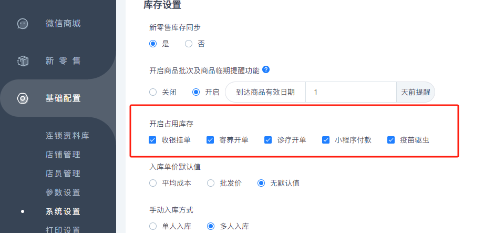Image resolution: width=484 pixels, height=233 pixels.
Task: Choose 平均成本 as default inbound price
Action: (x=153, y=183)
